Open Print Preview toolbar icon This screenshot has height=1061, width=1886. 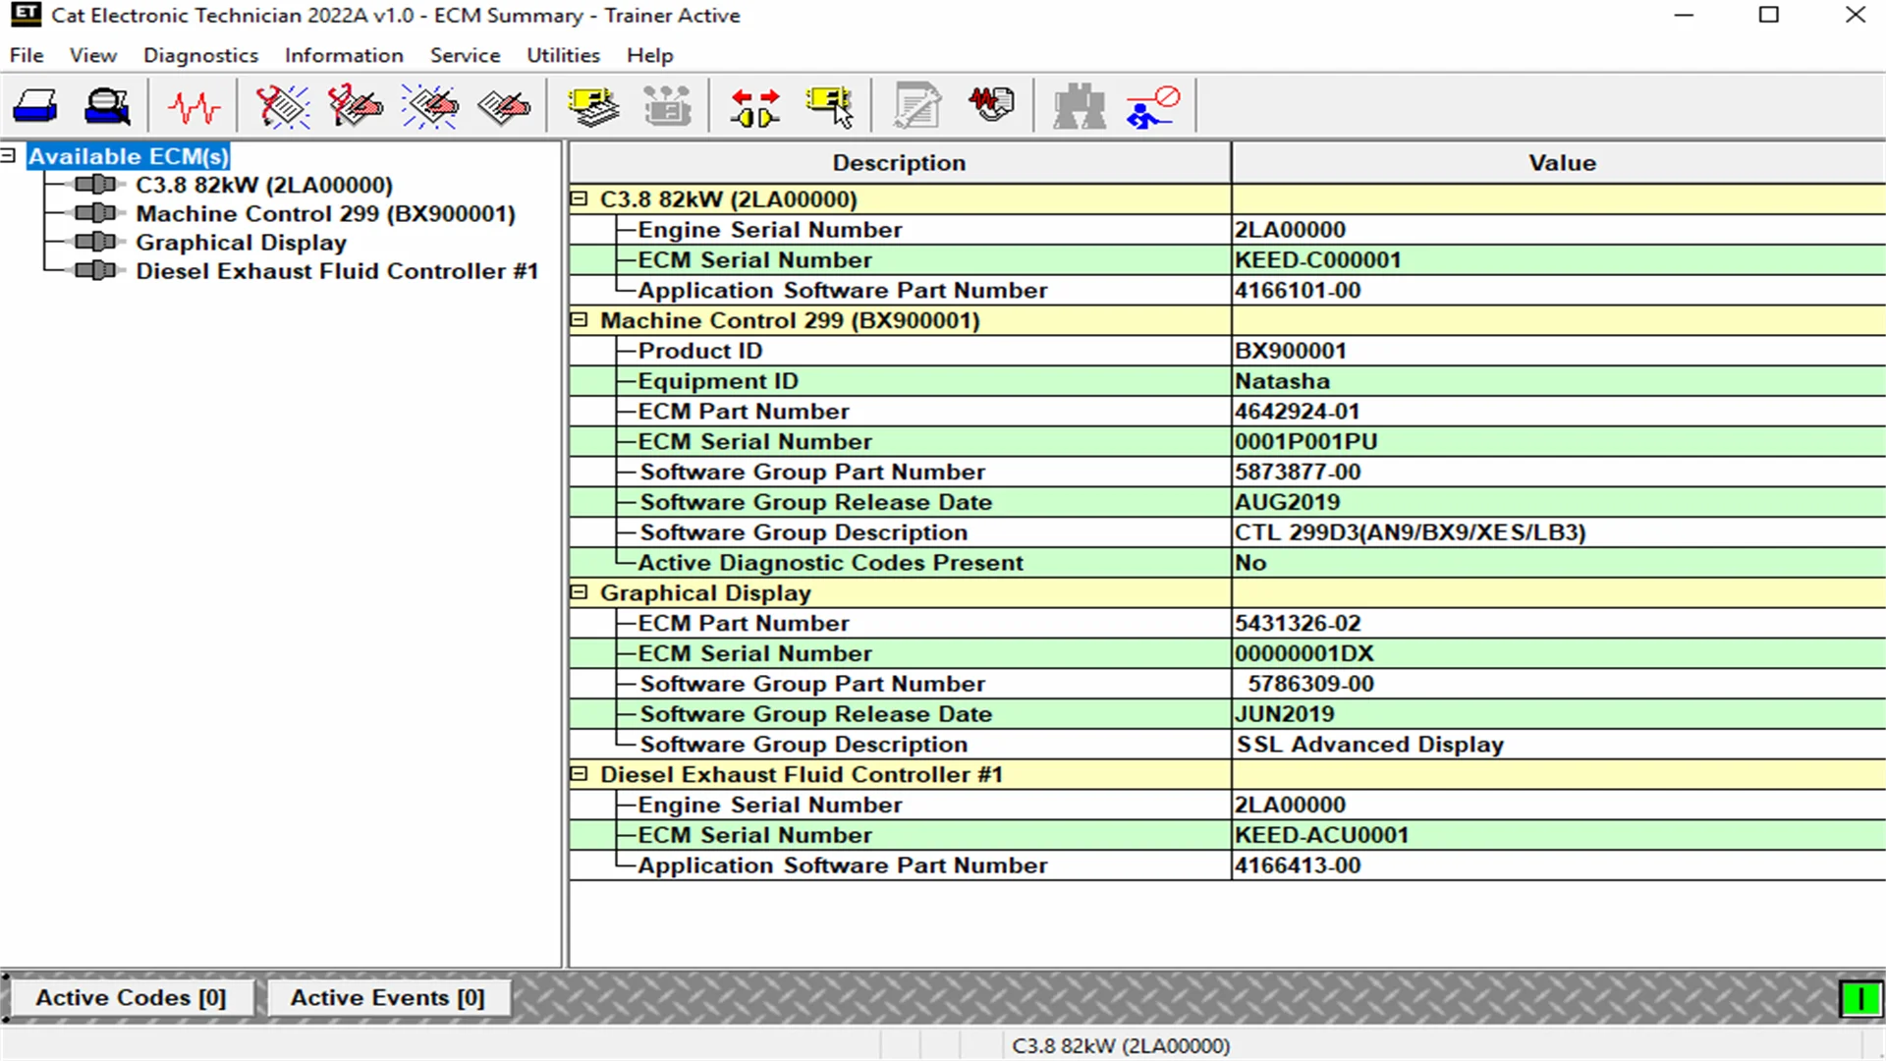click(107, 106)
